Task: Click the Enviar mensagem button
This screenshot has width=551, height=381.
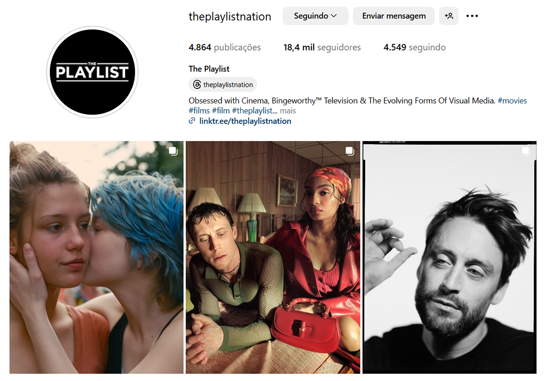Action: pyautogui.click(x=394, y=16)
